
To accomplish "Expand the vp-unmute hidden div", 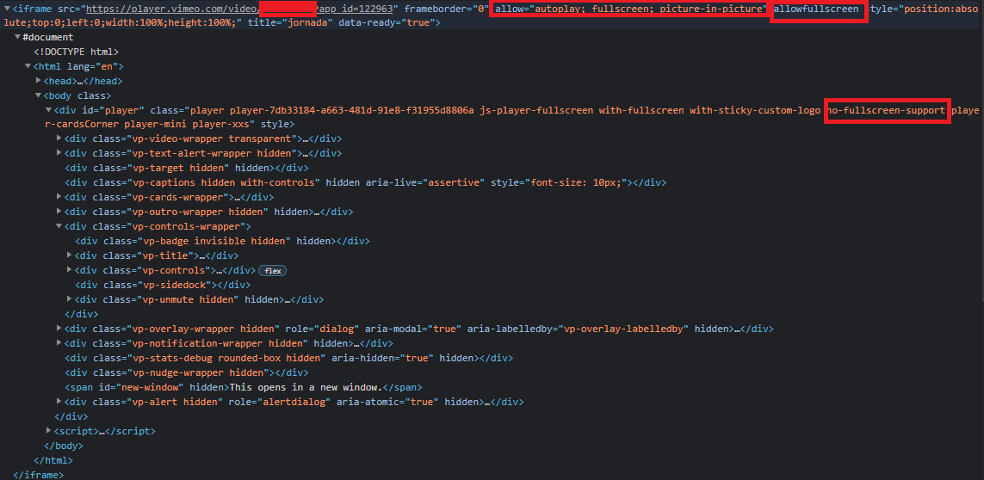I will tap(69, 299).
